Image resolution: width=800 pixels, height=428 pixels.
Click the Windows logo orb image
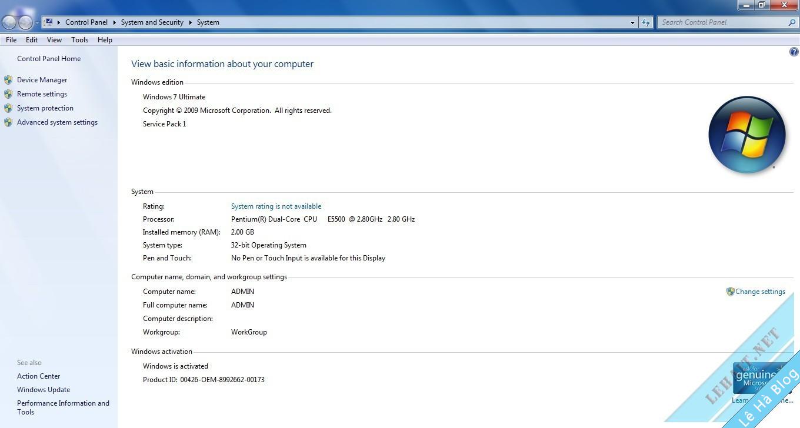click(x=747, y=135)
